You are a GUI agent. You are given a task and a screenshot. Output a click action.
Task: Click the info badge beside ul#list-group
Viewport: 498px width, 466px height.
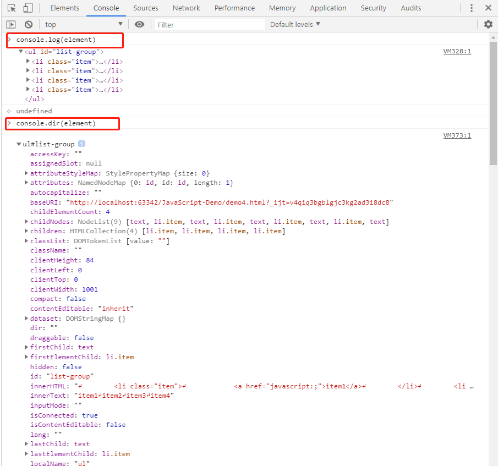click(x=81, y=144)
